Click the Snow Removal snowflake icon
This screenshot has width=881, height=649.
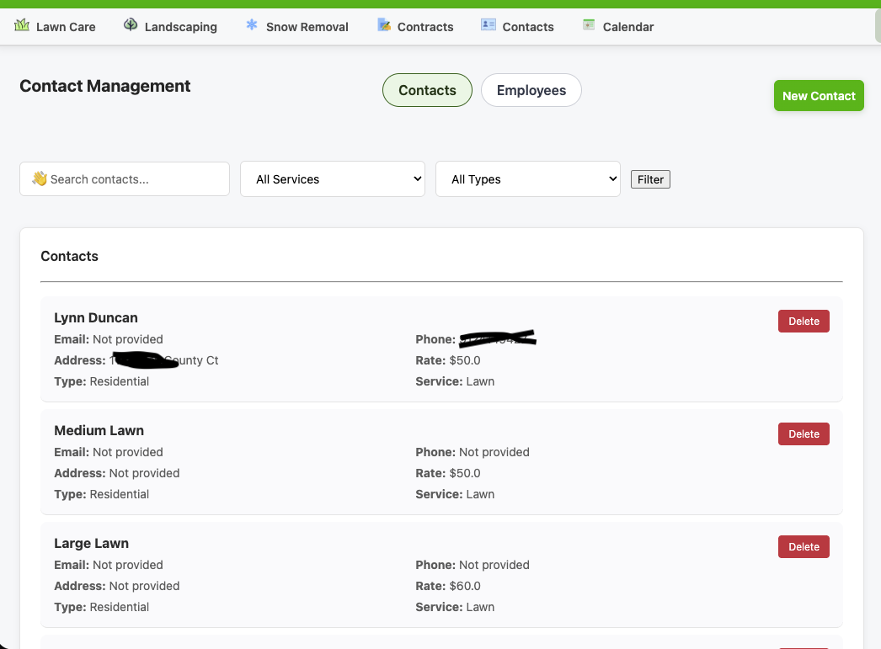click(252, 24)
